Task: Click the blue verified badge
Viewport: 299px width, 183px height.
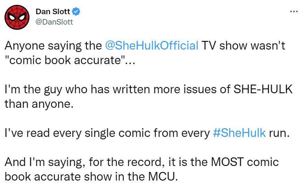Action: coord(76,12)
